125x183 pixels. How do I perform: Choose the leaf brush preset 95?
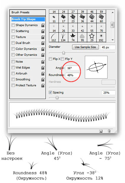(x=82, y=37)
